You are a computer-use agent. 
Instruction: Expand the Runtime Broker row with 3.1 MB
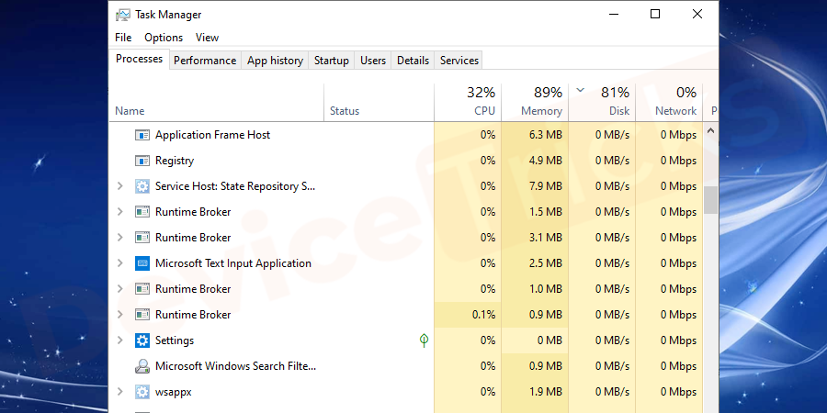pos(119,238)
